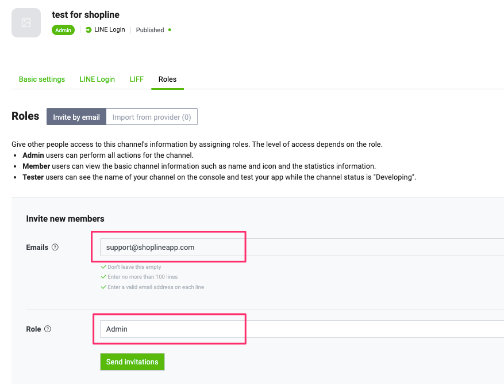Click the Role field label
This screenshot has width=504, height=384.
point(33,329)
